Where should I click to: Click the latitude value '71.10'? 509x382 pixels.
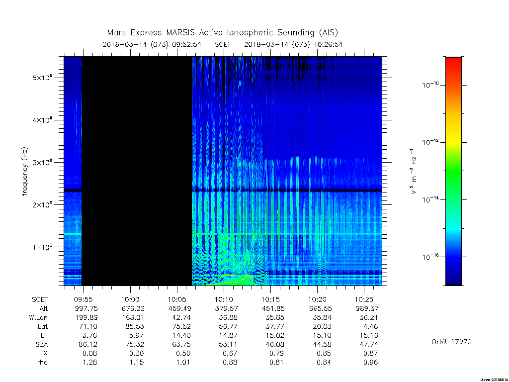tap(88, 326)
